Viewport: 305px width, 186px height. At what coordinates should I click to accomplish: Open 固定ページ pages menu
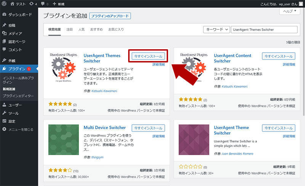(x=19, y=42)
